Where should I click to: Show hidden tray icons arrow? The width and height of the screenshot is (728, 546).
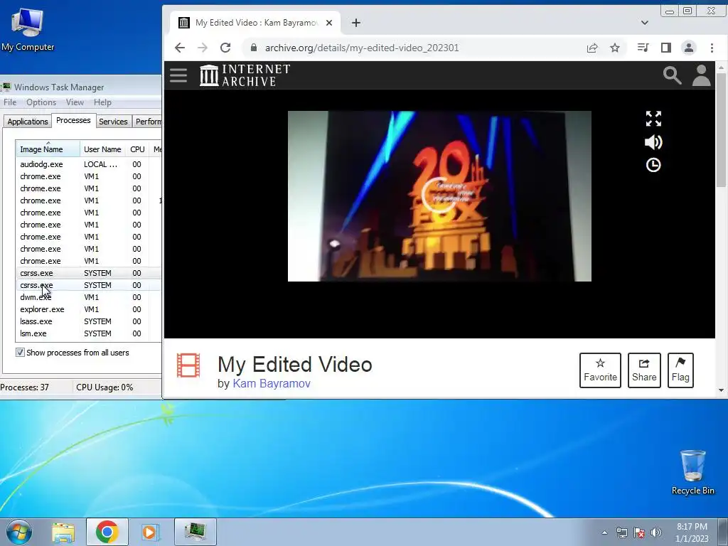[604, 532]
